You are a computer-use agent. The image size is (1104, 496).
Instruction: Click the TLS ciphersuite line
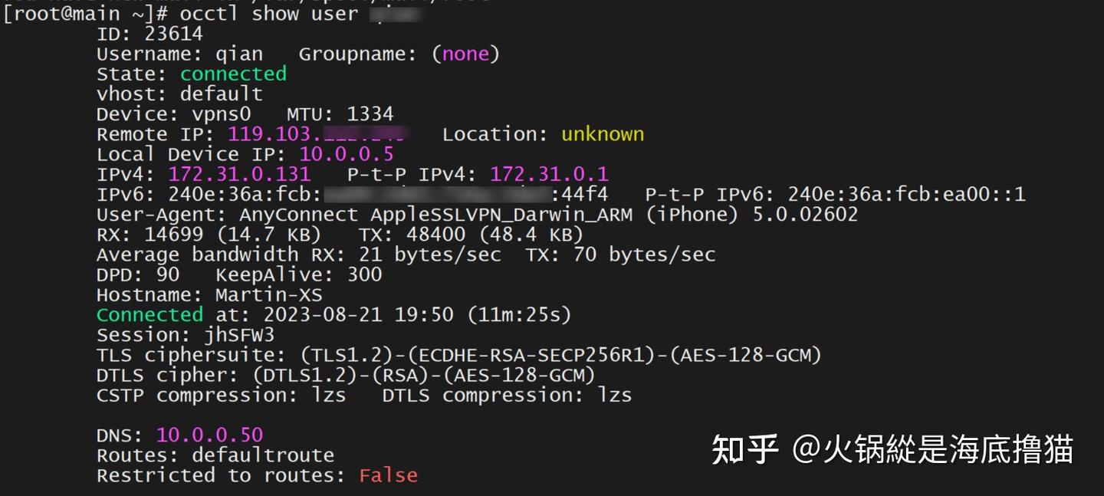click(459, 355)
